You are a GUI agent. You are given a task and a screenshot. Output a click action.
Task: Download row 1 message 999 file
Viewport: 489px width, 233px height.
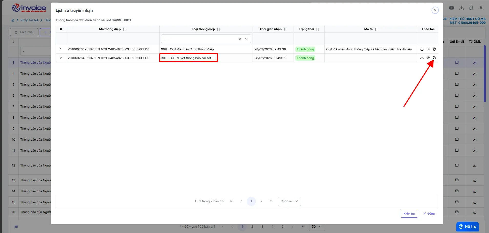point(422,49)
